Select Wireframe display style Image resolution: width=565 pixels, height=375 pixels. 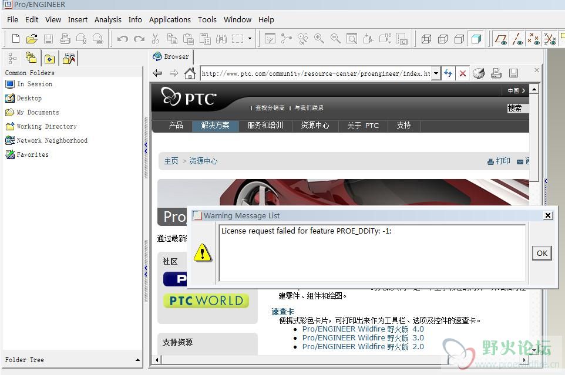(x=426, y=39)
